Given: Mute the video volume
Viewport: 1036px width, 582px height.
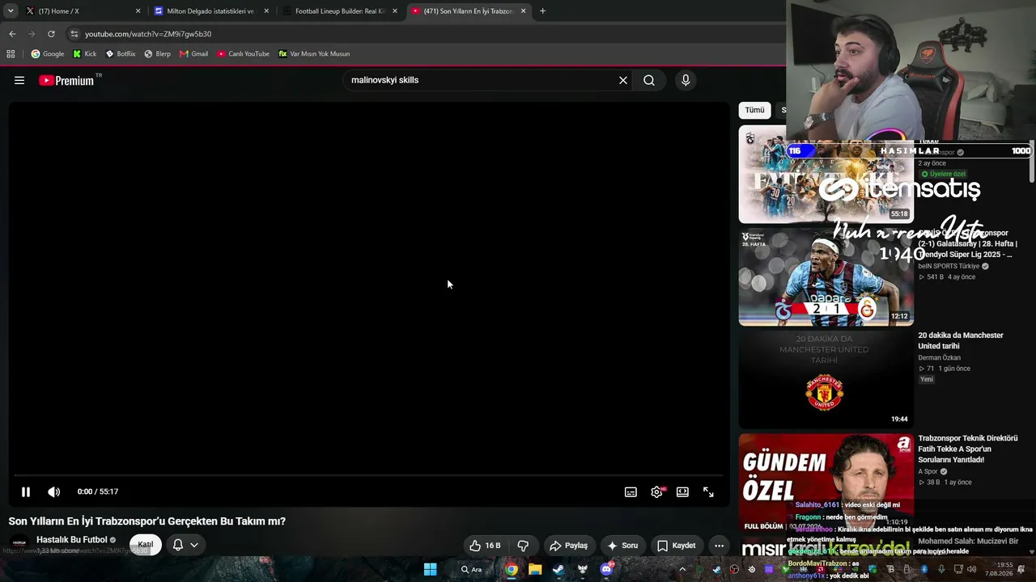Looking at the screenshot, I should 54,491.
